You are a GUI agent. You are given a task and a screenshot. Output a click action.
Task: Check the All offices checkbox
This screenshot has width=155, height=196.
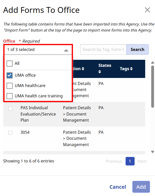pyautogui.click(x=10, y=63)
